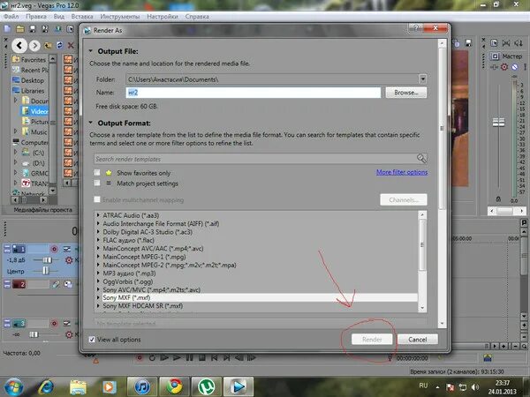Click track 1 Центр pan slider
The width and height of the screenshot is (530, 397).
[x=45, y=271]
